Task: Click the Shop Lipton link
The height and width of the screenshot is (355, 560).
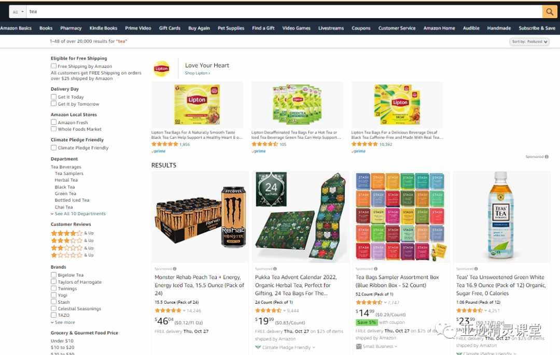Action: (198, 73)
